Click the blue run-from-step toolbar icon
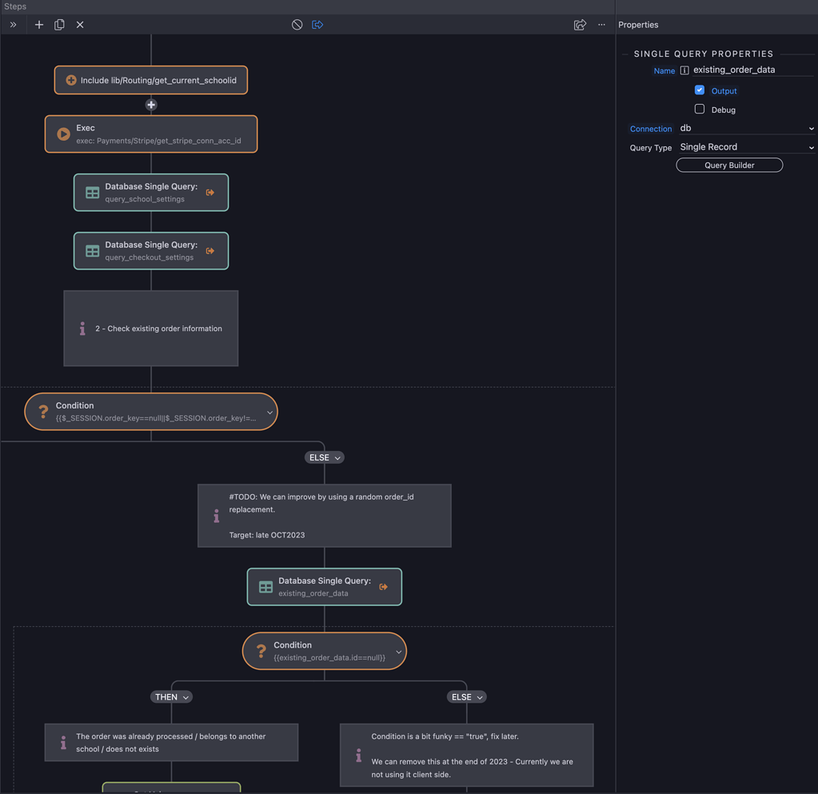The width and height of the screenshot is (818, 794). click(x=317, y=25)
